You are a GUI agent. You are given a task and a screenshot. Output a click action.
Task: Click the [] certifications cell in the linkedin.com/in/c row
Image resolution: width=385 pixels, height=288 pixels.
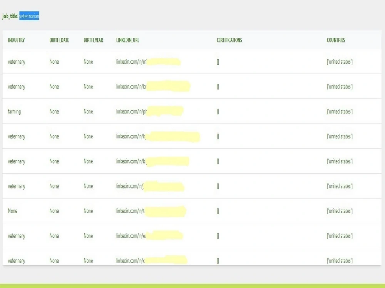218,261
